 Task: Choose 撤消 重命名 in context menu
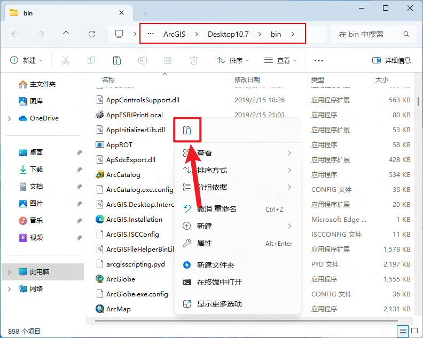(238, 209)
